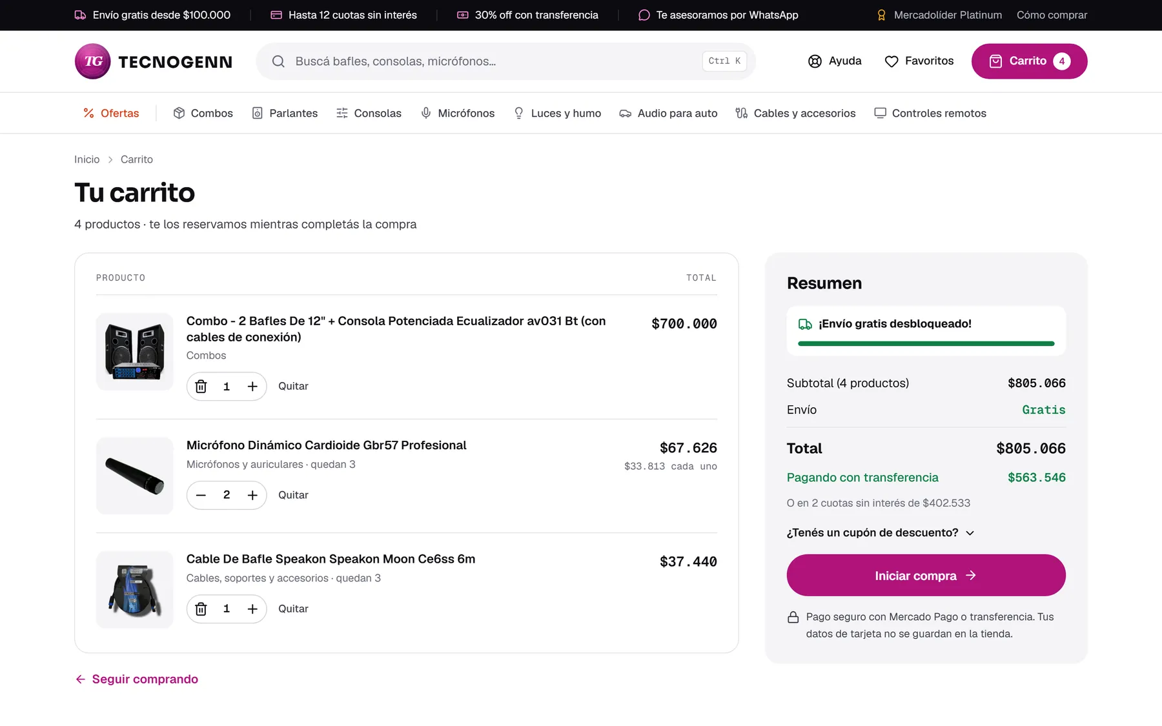Click the Ctrl K shortcut badge
1162x726 pixels.
724,61
